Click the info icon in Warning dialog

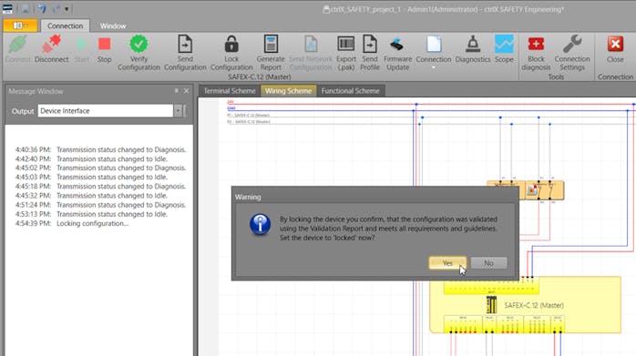tap(260, 225)
